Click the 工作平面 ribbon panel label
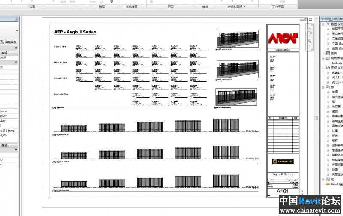Screen dimensions: 343x216 (278, 6)
